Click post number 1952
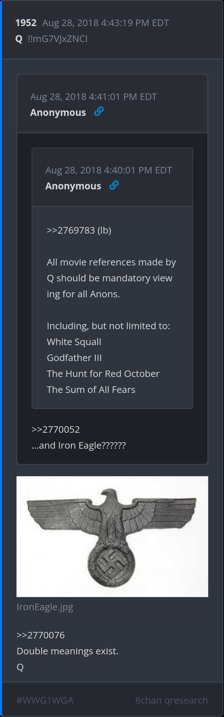This screenshot has height=717, width=224. click(26, 23)
